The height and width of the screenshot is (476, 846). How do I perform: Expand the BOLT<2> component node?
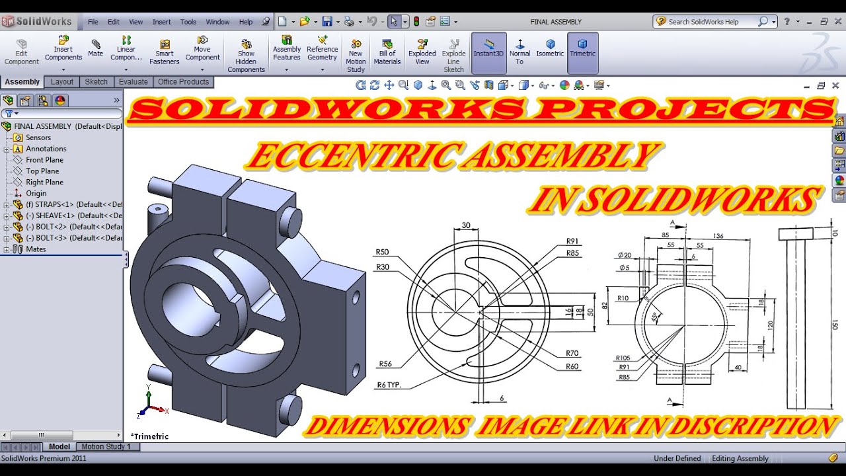[7, 227]
